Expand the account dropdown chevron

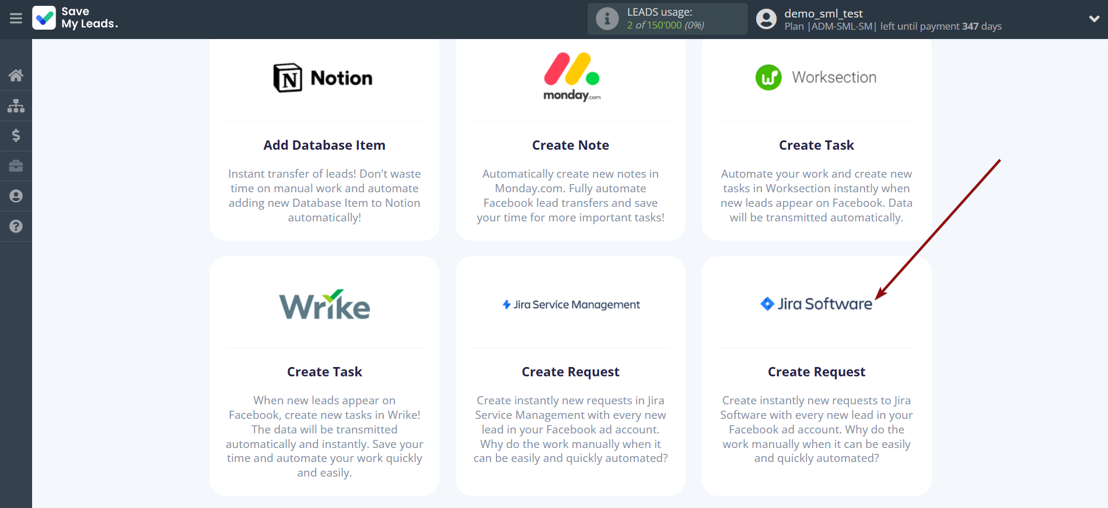[x=1094, y=19]
